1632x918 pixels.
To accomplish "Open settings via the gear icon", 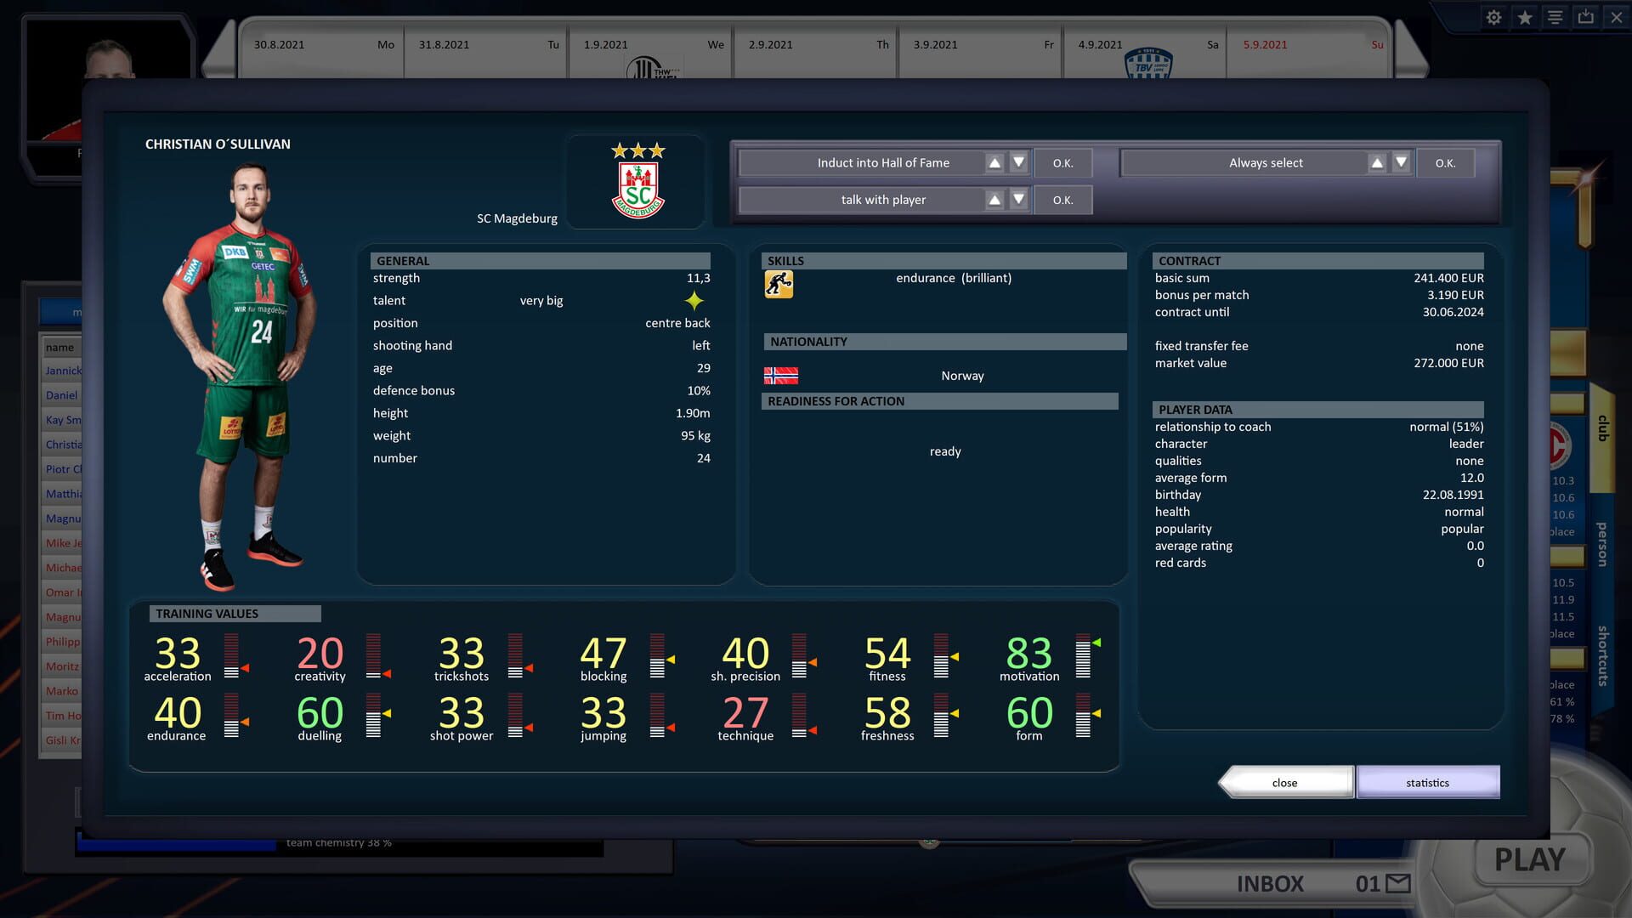I will pyautogui.click(x=1493, y=17).
